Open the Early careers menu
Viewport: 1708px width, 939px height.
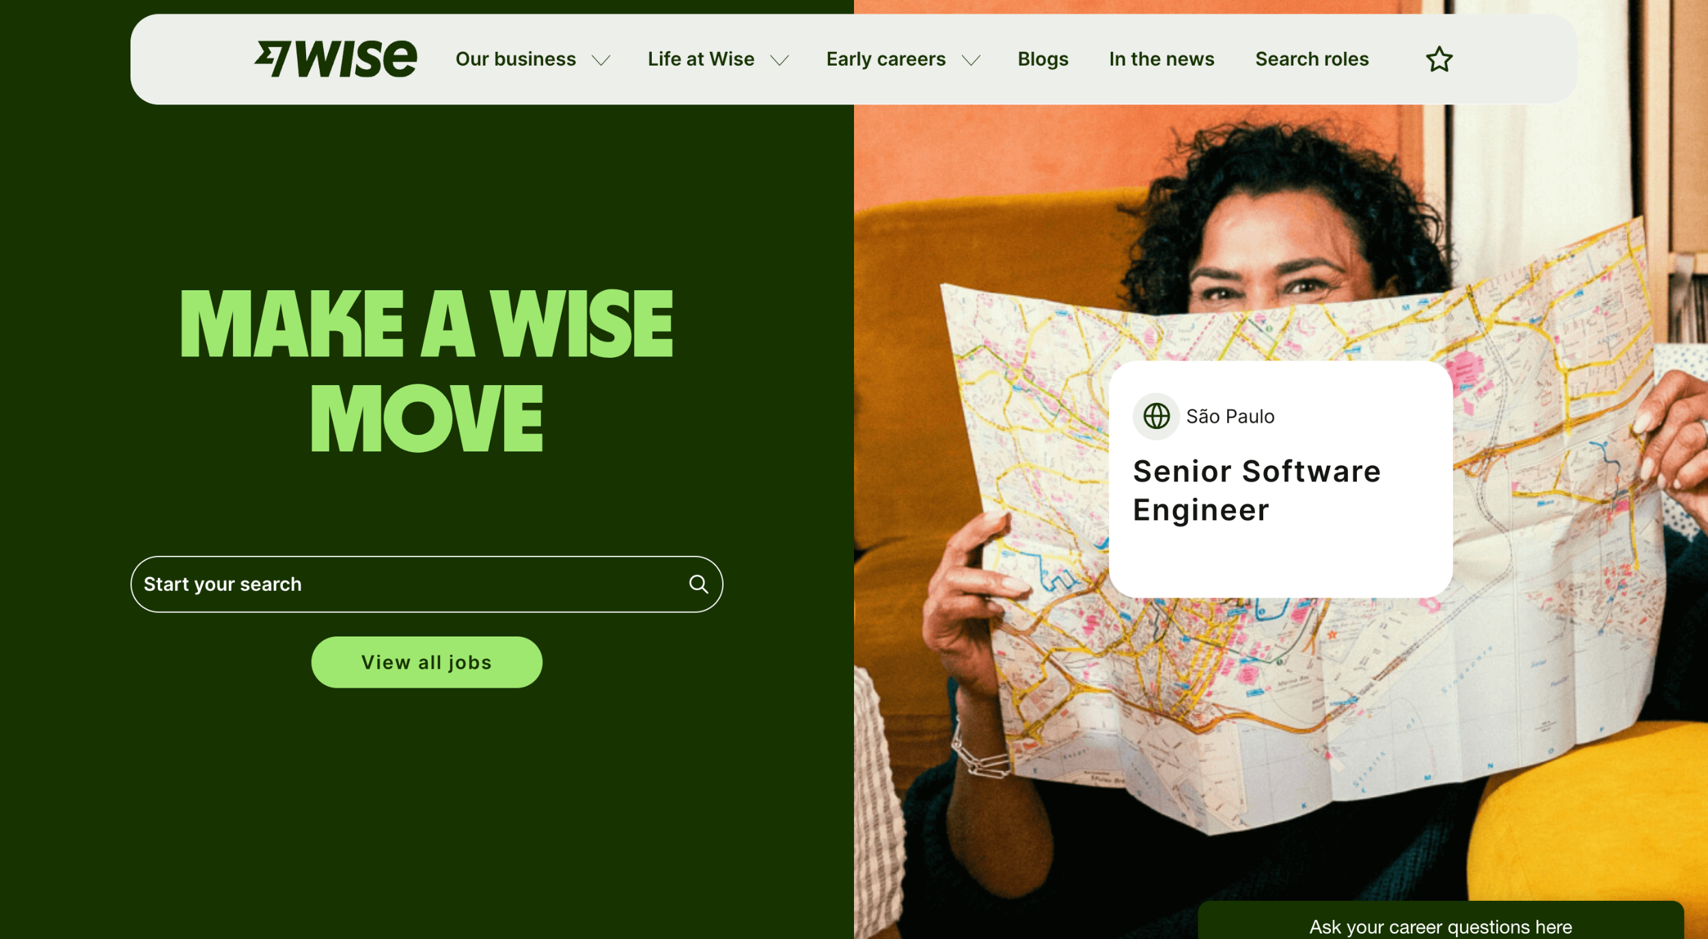(x=886, y=59)
